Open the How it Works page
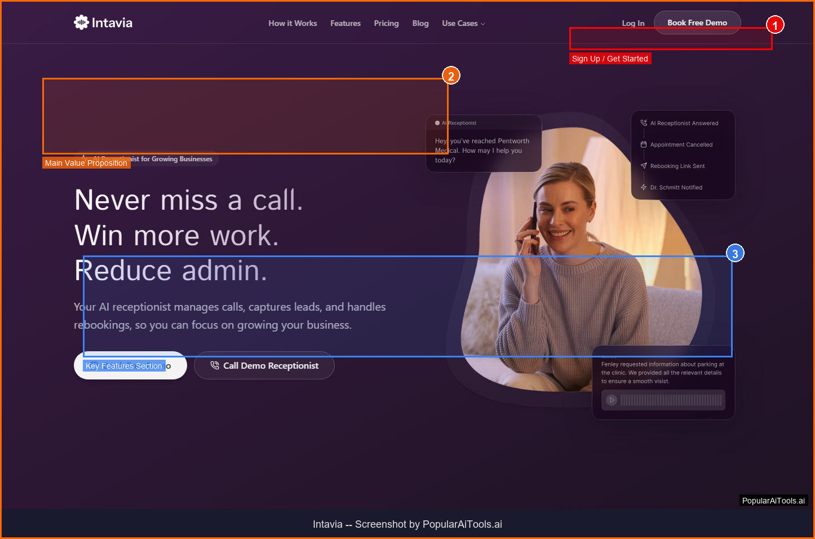This screenshot has width=815, height=539. click(x=293, y=23)
